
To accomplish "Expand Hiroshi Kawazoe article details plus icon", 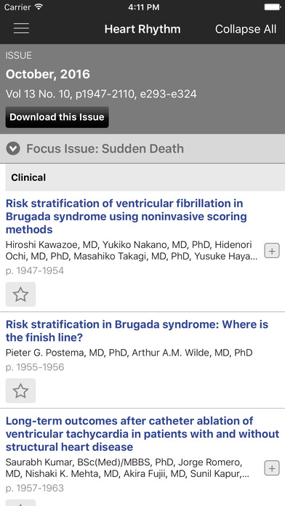I will click(x=272, y=251).
